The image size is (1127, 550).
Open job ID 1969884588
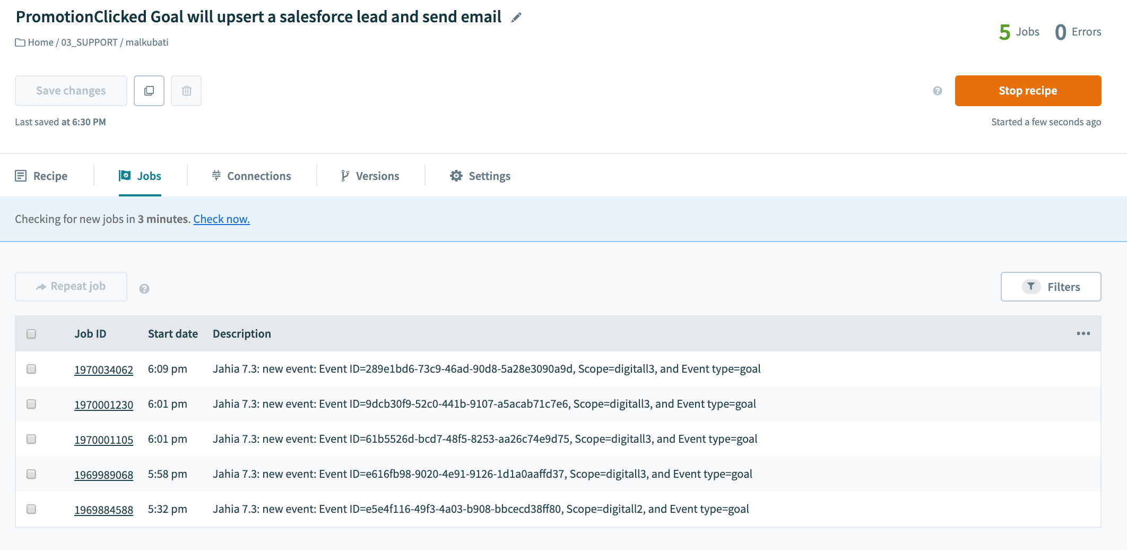point(103,510)
